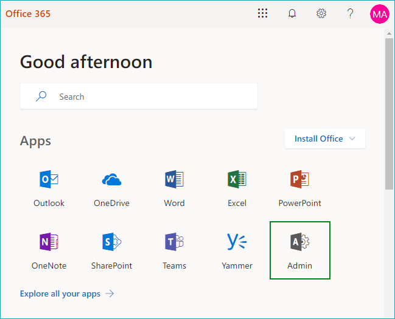Click the vertical scrollbar thumb
The width and height of the screenshot is (395, 319).
click(389, 114)
